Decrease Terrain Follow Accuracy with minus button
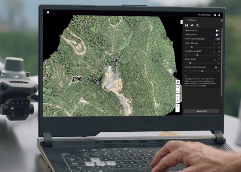Viewport: 241px width, 172px height. click(186, 71)
